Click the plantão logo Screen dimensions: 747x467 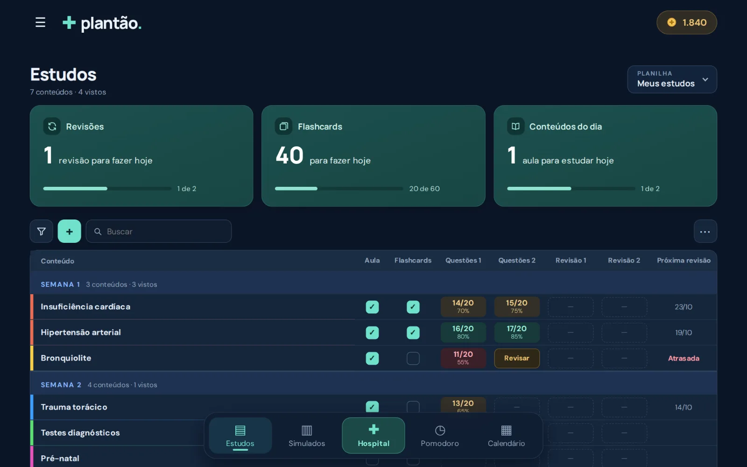point(102,23)
